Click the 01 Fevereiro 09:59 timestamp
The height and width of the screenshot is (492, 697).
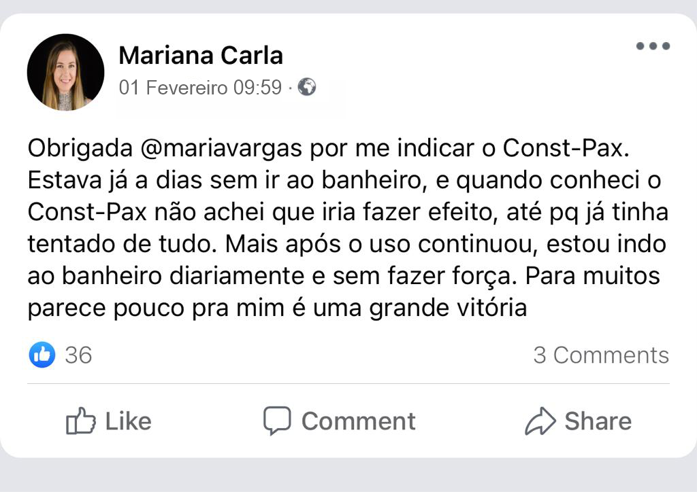[200, 88]
